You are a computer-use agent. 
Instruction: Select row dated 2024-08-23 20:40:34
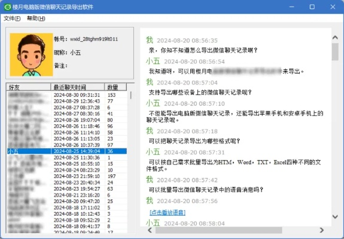[x=67, y=182]
